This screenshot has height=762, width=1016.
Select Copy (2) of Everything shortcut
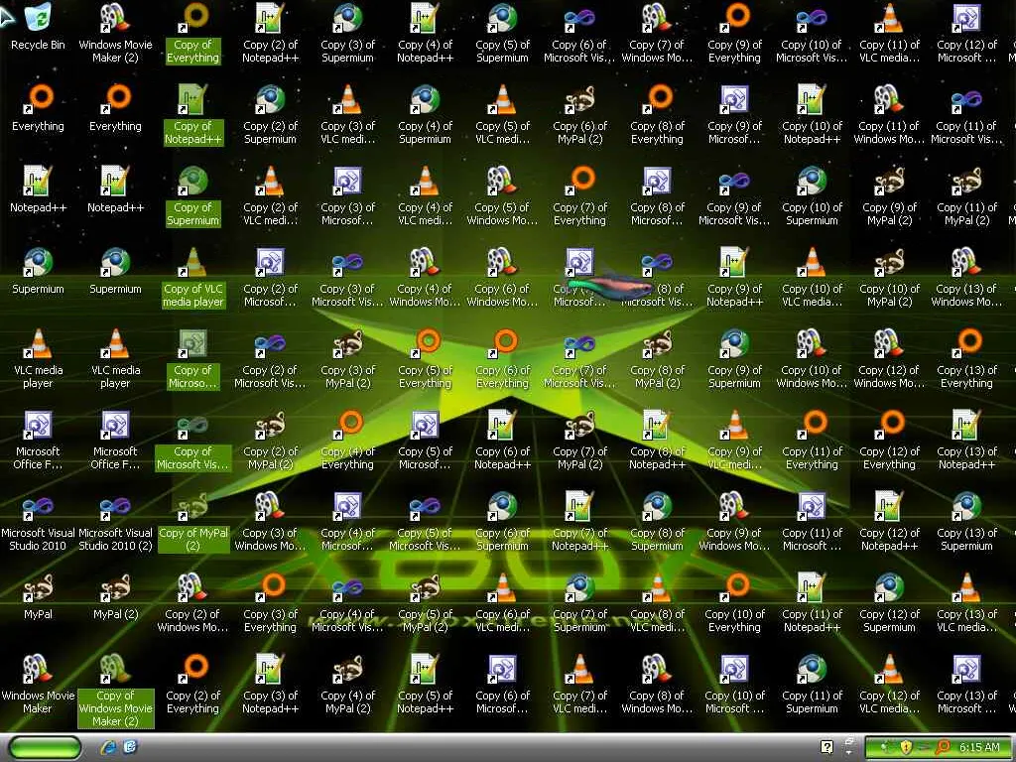tap(193, 685)
